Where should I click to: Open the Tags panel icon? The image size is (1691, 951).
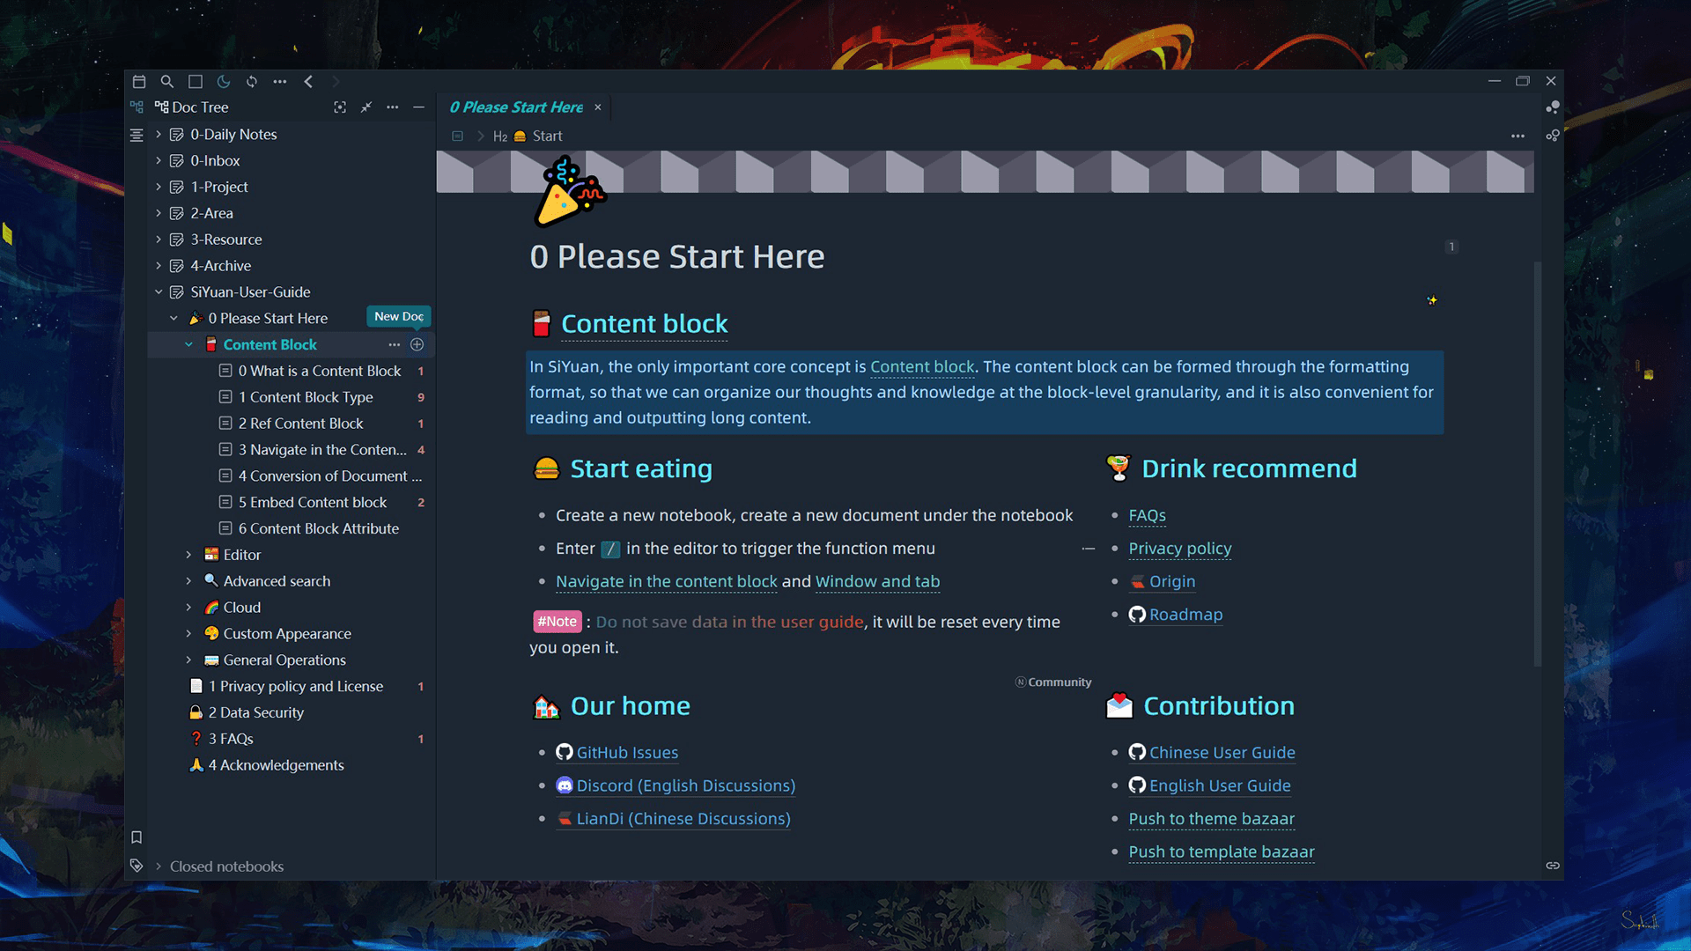pyautogui.click(x=137, y=866)
